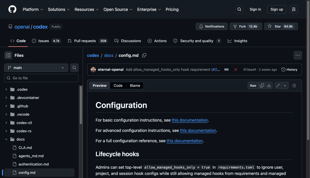Click the Raw button

[253, 86]
